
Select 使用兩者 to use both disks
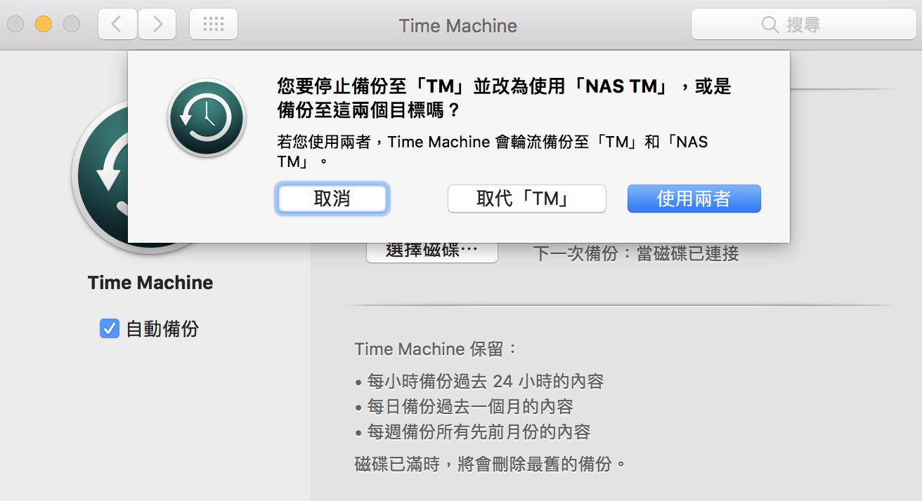pyautogui.click(x=694, y=199)
